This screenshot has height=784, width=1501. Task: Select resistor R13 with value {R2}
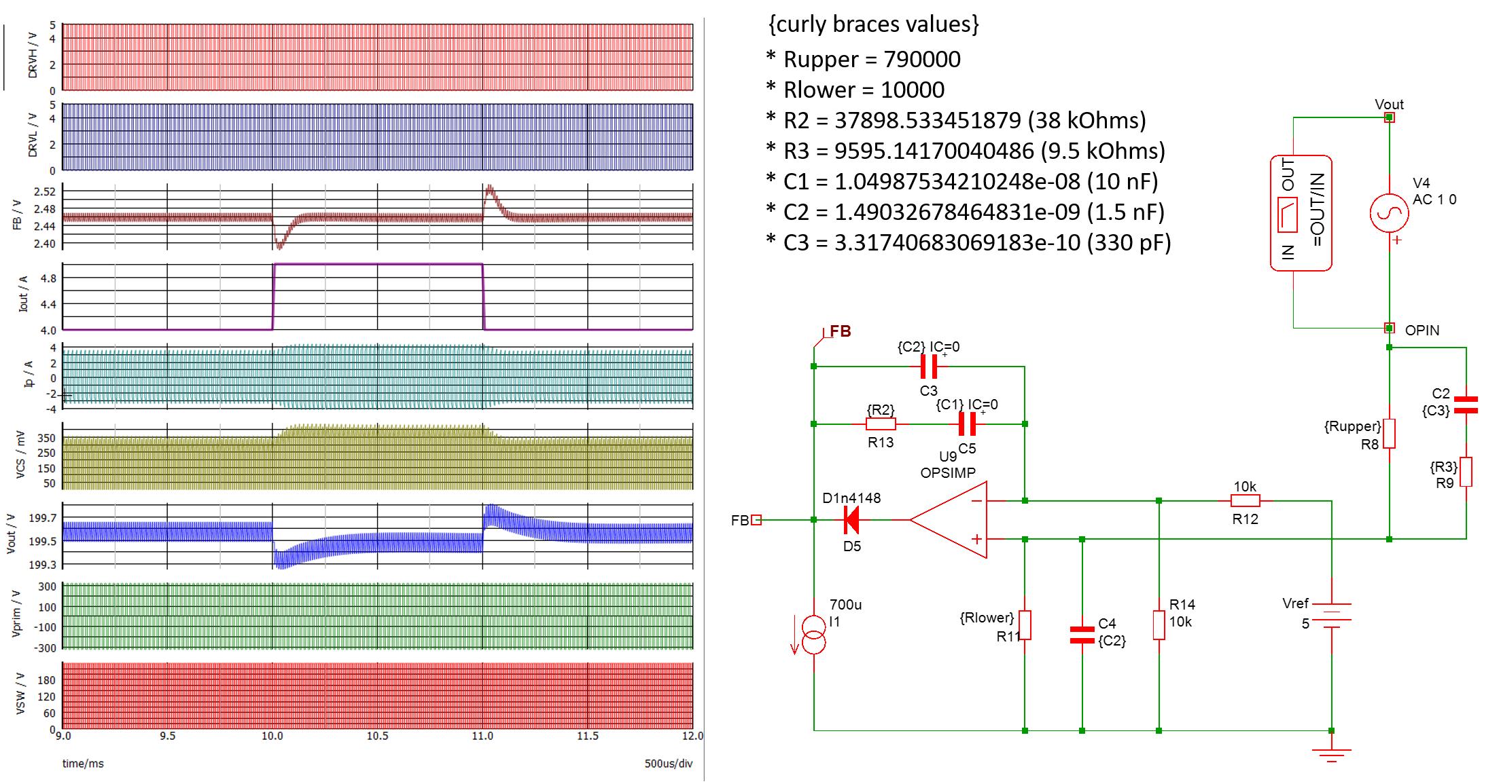coord(881,424)
